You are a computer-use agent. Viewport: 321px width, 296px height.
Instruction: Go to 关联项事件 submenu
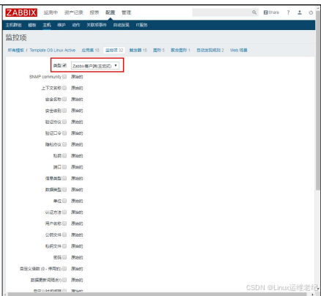(97, 25)
